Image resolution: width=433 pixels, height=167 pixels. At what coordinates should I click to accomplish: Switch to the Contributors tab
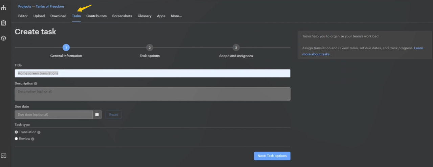pos(96,16)
